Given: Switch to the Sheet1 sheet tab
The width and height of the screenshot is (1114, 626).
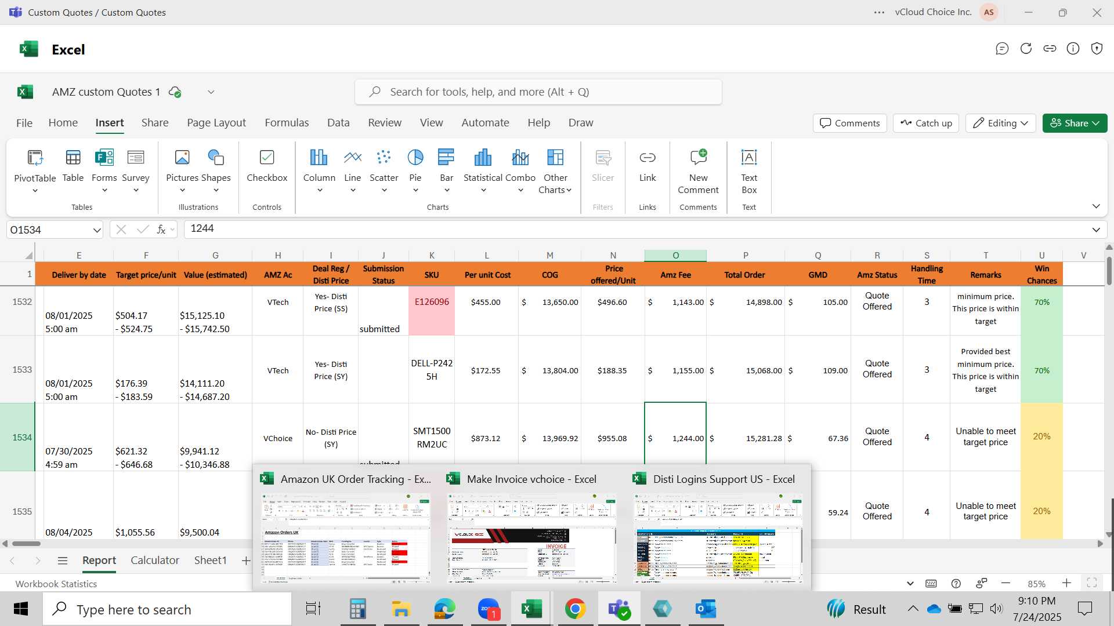Looking at the screenshot, I should (x=210, y=561).
